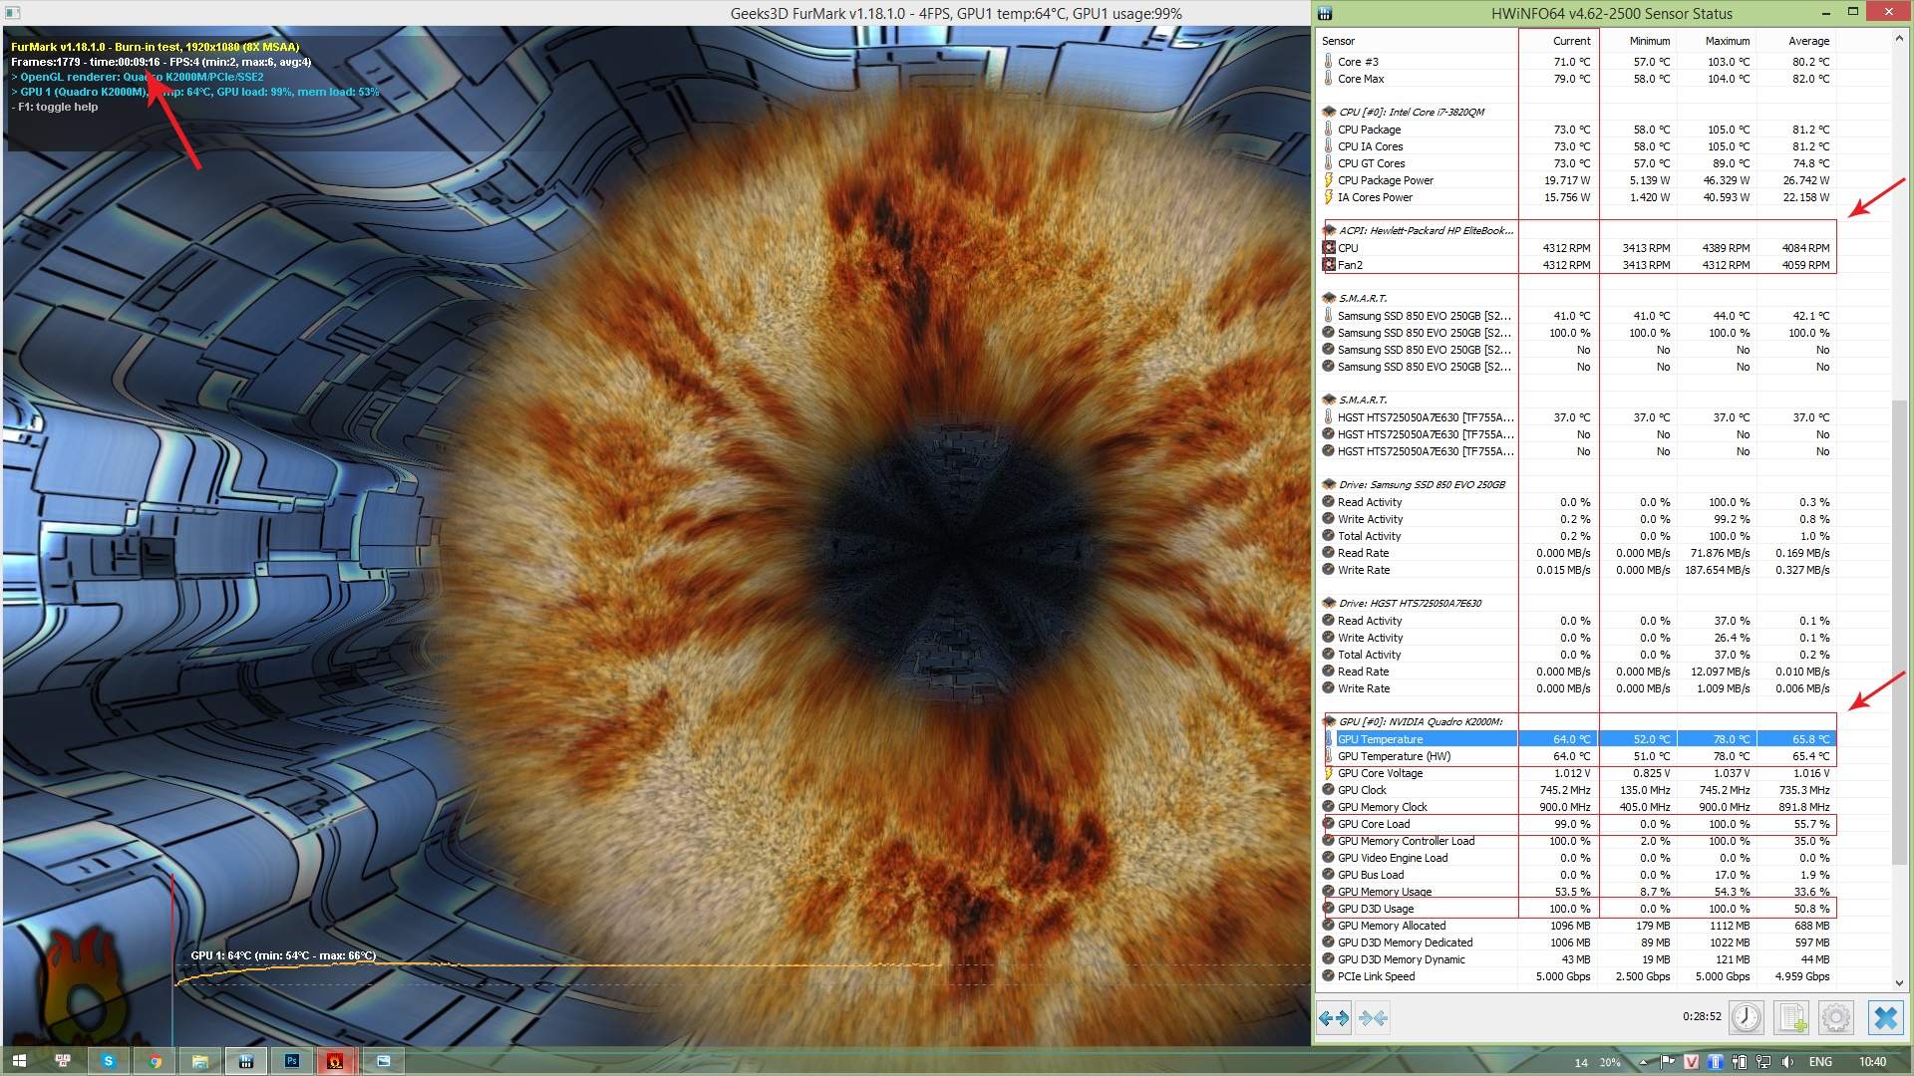Click the Maximum column header
This screenshot has width=1914, height=1076.
(1717, 41)
